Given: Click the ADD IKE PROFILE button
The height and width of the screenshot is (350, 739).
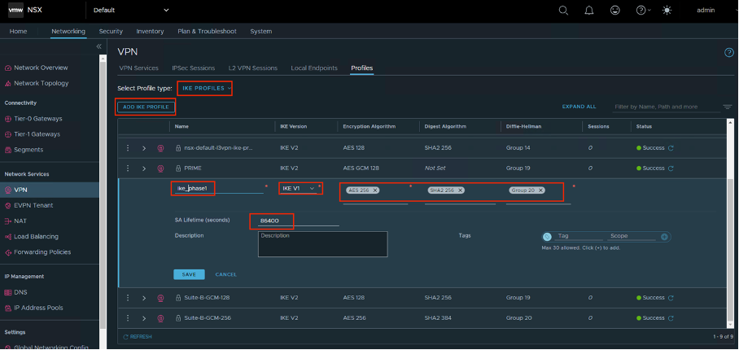Looking at the screenshot, I should (146, 107).
